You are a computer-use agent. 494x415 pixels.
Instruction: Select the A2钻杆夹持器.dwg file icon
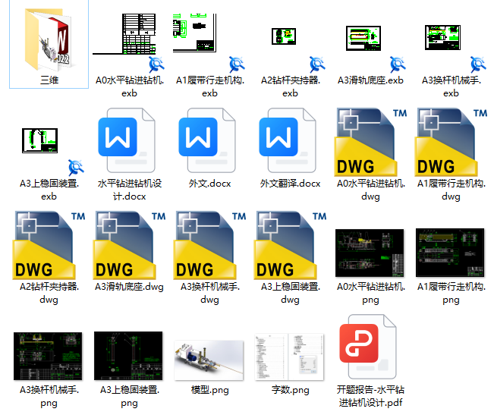pos(49,245)
